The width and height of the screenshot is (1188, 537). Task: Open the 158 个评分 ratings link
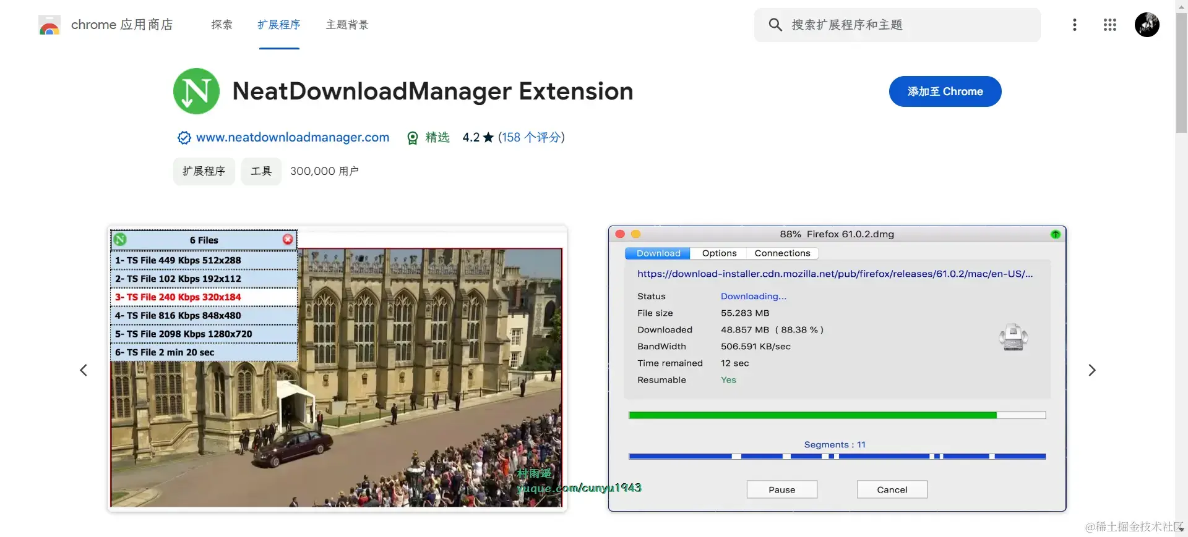(532, 137)
